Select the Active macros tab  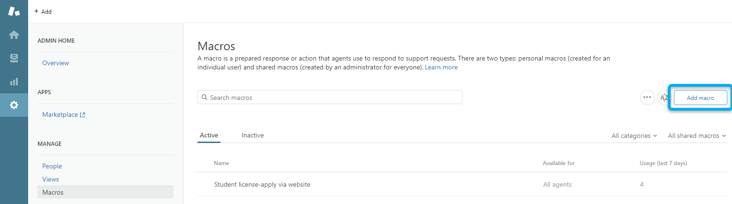pyautogui.click(x=209, y=135)
